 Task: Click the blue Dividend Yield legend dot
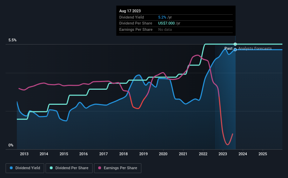(11, 168)
